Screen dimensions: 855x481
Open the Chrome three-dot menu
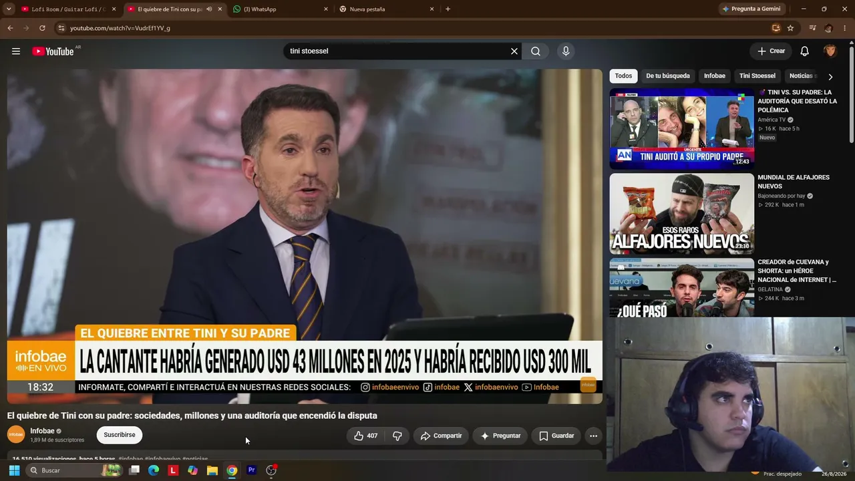tap(844, 28)
